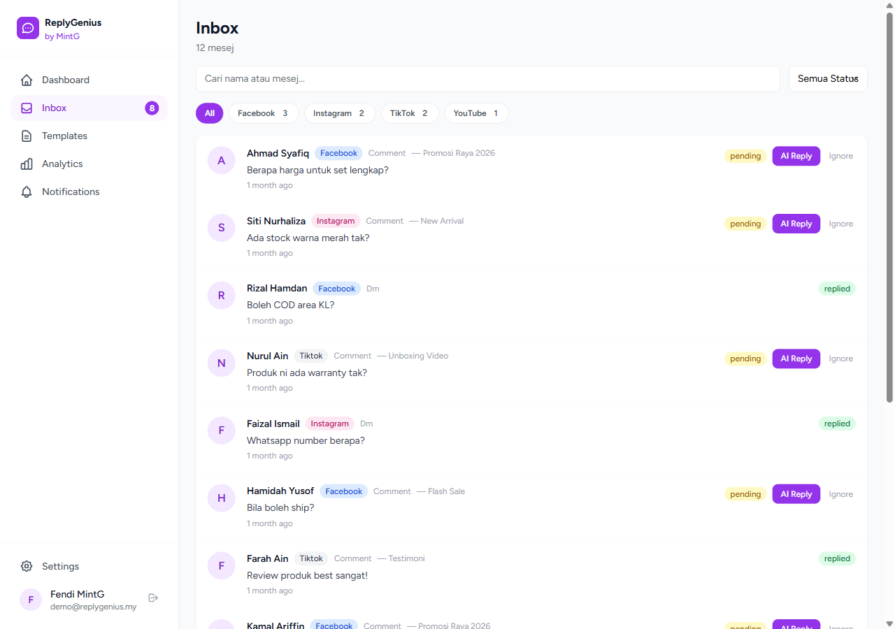This screenshot has width=895, height=629.
Task: Click message "Bila boleh ship?"
Action: coord(280,507)
